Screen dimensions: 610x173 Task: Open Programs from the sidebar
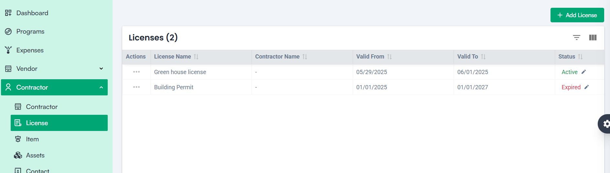(30, 31)
